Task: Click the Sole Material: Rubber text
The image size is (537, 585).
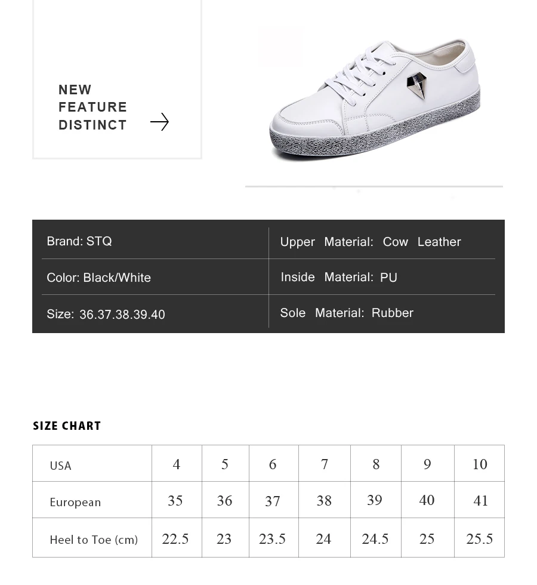Action: pos(346,313)
